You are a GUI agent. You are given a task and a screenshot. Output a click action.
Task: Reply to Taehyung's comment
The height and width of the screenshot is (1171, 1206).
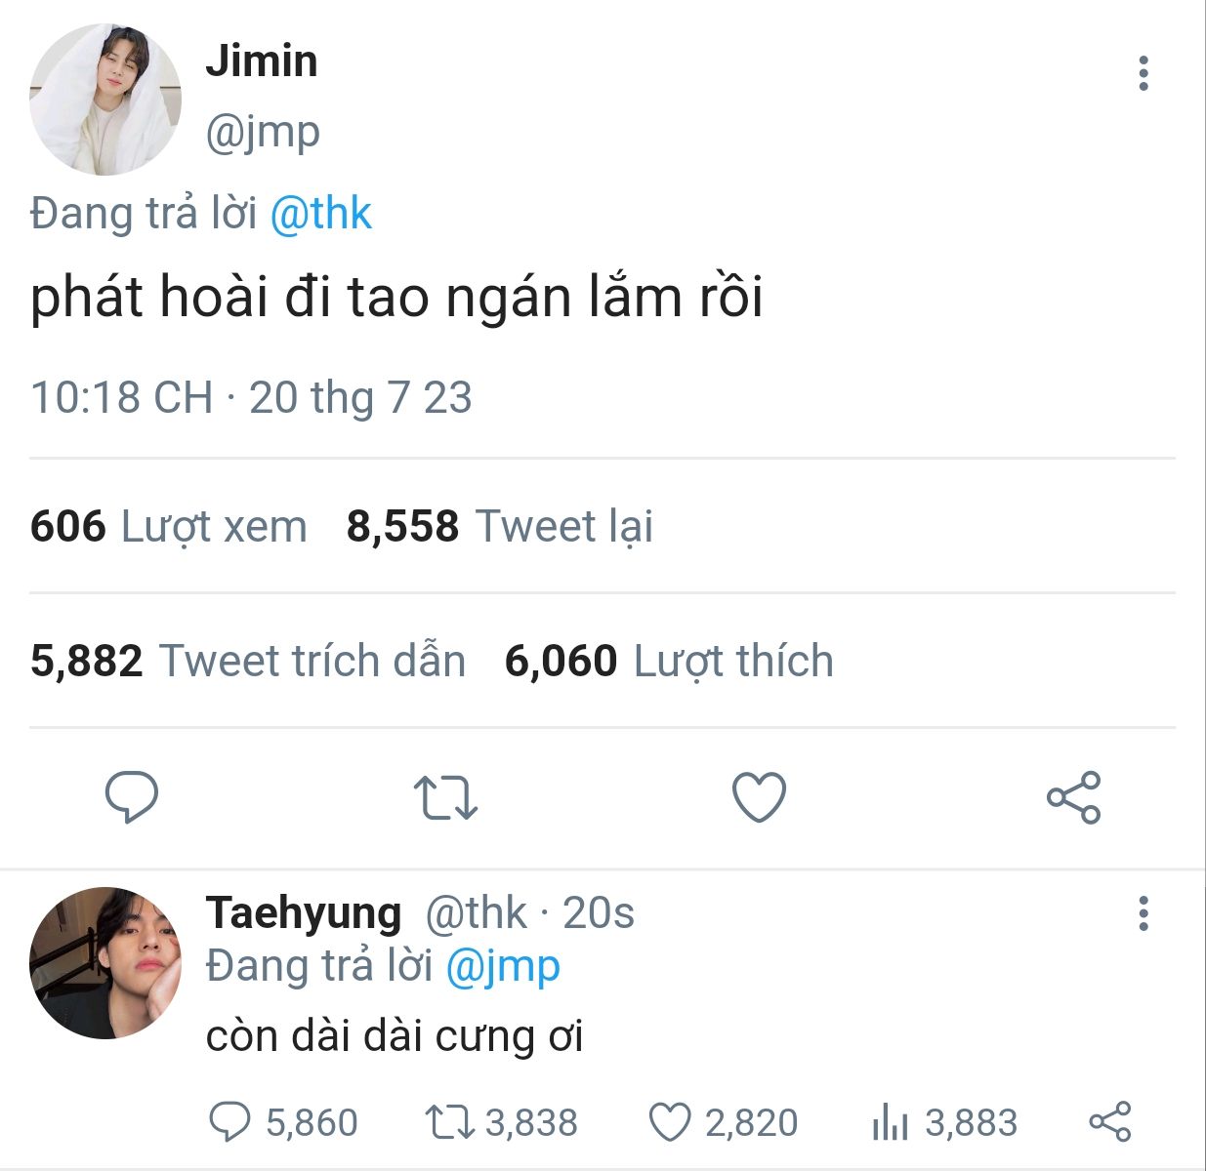coord(230,1122)
